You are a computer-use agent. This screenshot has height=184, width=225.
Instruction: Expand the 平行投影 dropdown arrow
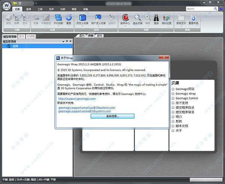[58, 26]
